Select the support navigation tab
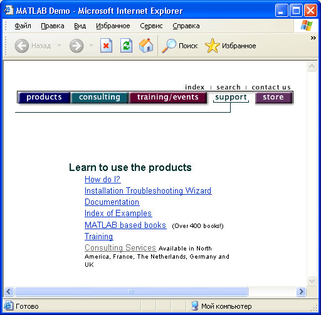 (231, 97)
